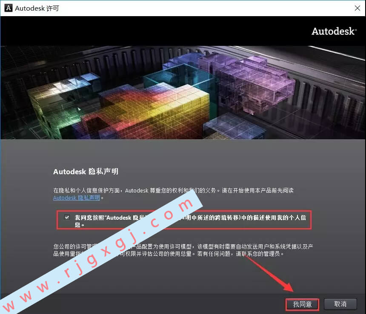Click the Autodesk 'A' title bar icon
Screen dimensions: 366x314
[9, 8]
